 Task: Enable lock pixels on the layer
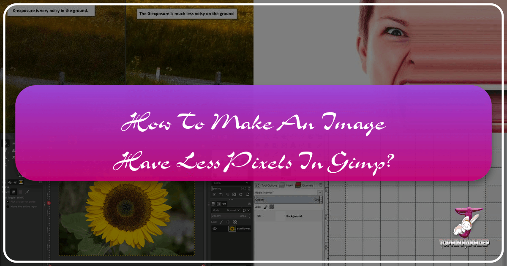[x=265, y=207]
